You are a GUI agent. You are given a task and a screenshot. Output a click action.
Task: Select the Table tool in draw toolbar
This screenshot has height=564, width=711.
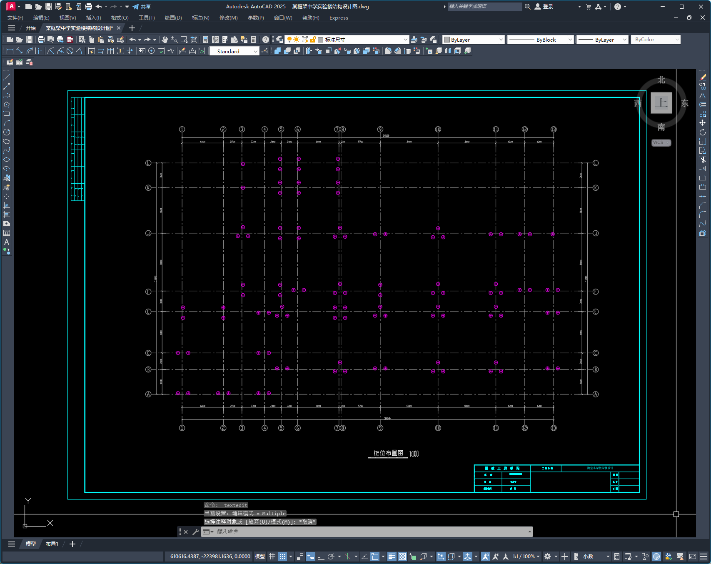pyautogui.click(x=7, y=233)
